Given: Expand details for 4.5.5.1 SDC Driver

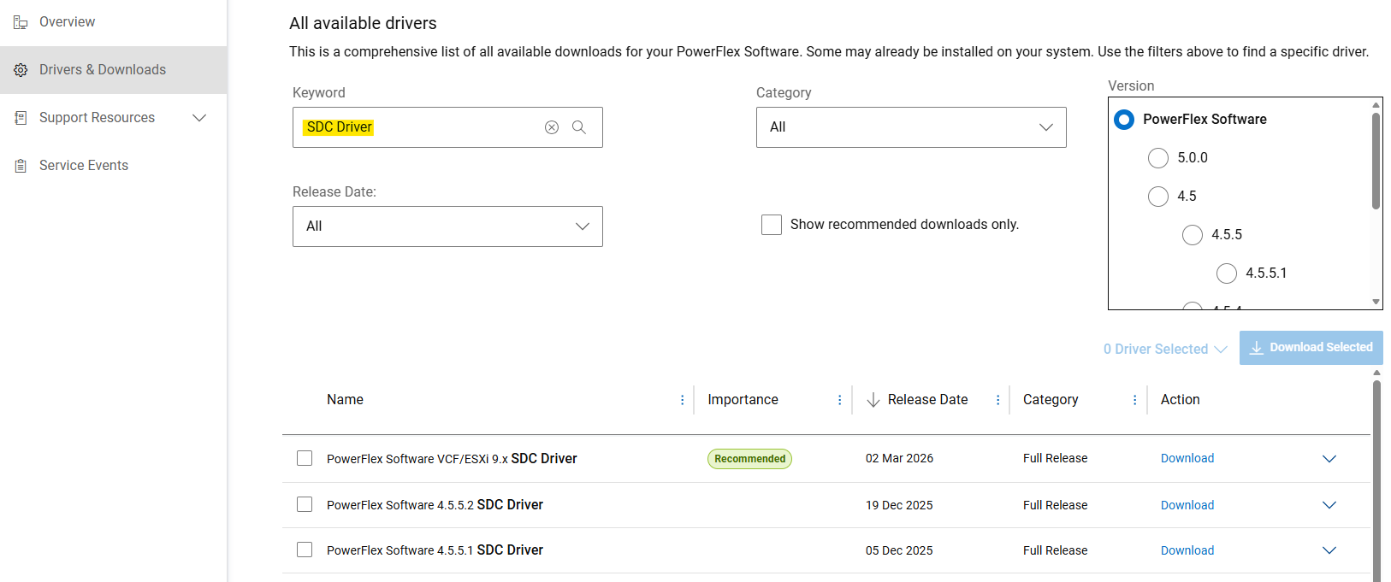Looking at the screenshot, I should (x=1329, y=550).
